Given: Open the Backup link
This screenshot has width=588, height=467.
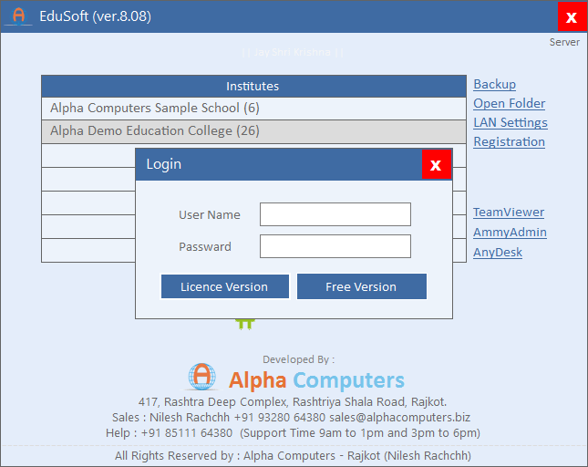Looking at the screenshot, I should 495,84.
